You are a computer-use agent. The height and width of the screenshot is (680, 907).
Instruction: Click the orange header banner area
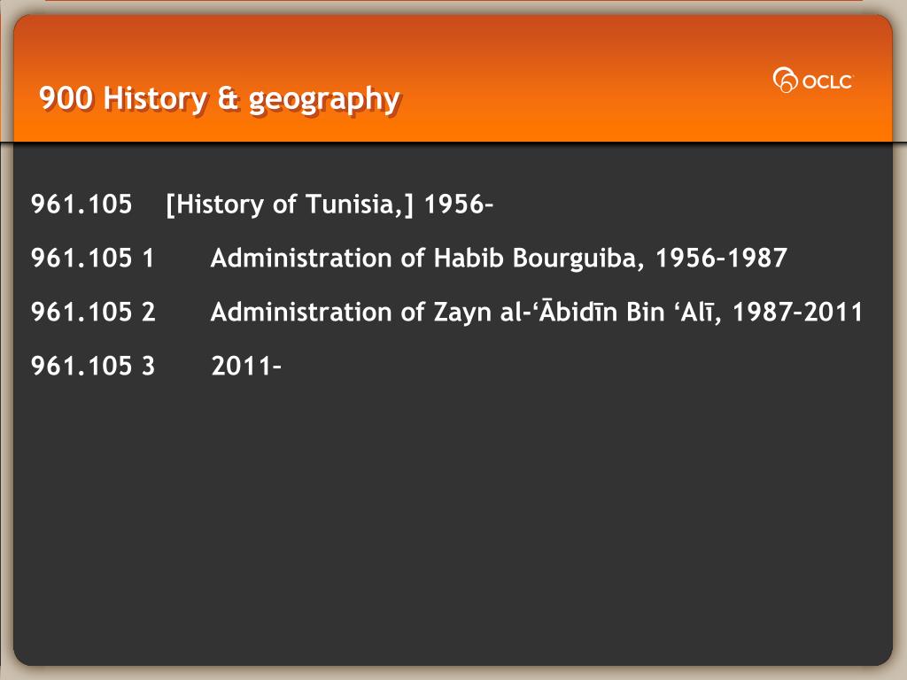[x=453, y=78]
